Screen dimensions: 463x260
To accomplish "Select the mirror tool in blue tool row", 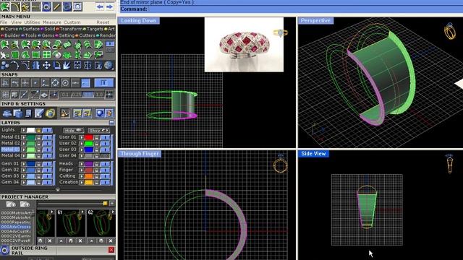I will (x=36, y=65).
